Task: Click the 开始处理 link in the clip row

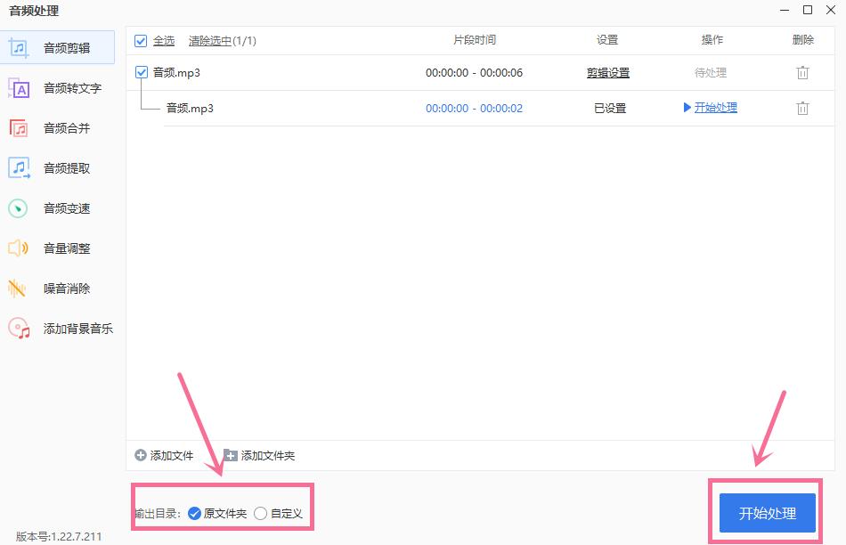Action: [x=715, y=108]
